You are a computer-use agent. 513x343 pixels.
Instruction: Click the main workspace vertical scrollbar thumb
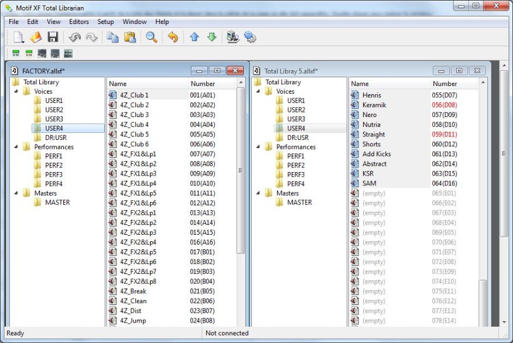point(504,153)
